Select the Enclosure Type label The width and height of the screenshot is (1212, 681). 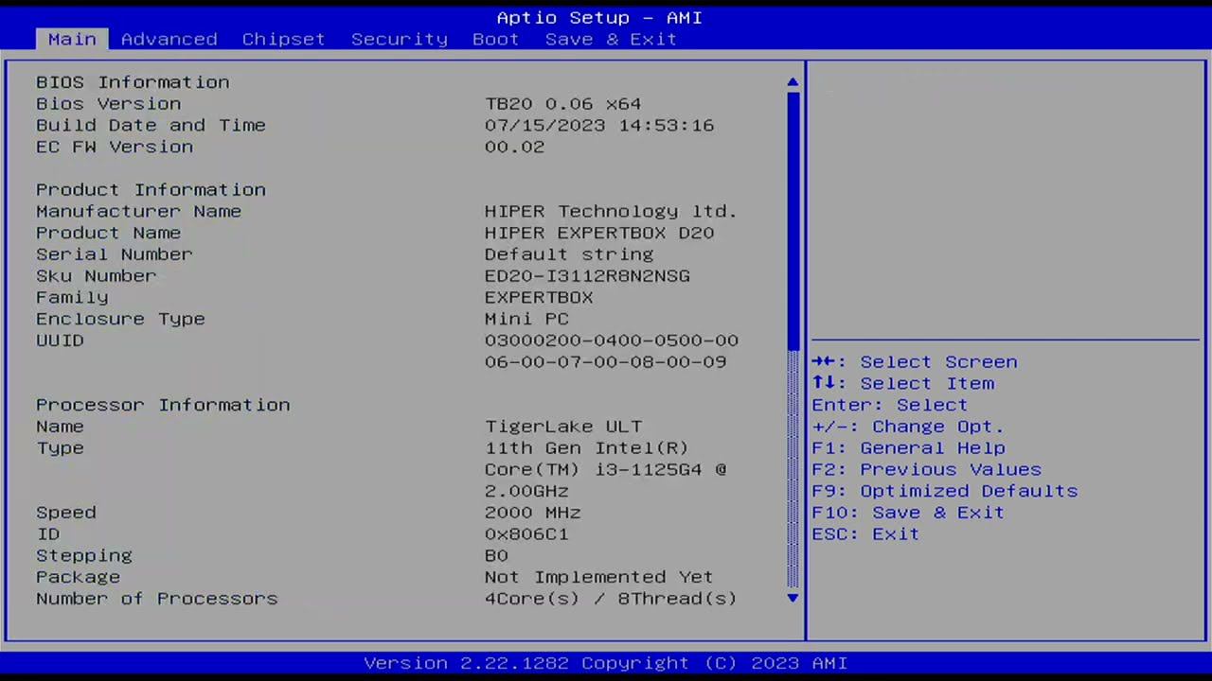(x=120, y=319)
